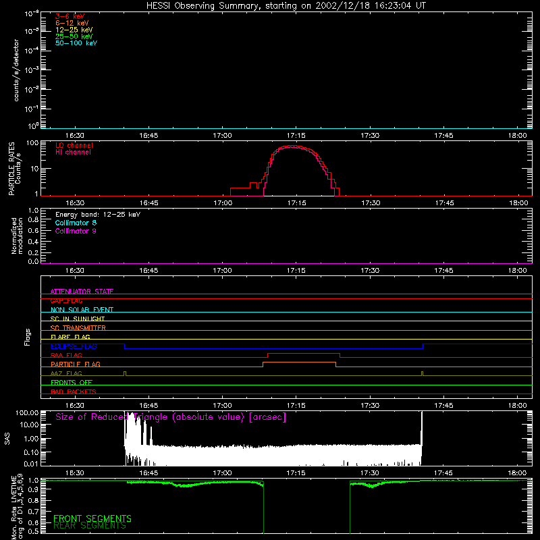Click the Energy band: 12-25 keV label

click(x=98, y=215)
